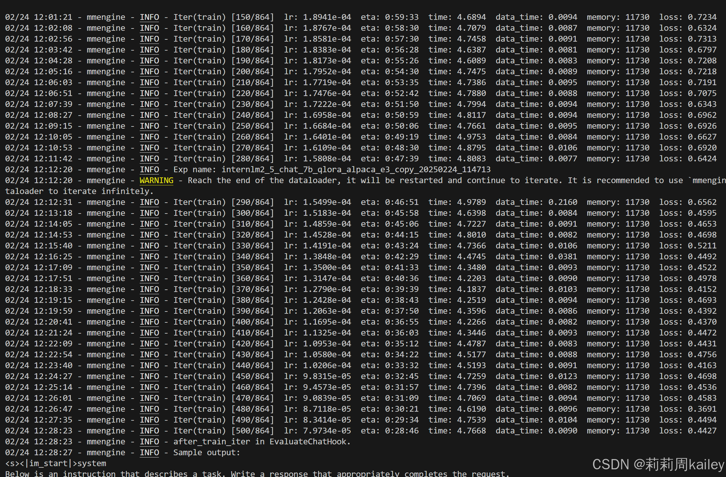Click the iteration counter [290/864]

[x=252, y=202]
